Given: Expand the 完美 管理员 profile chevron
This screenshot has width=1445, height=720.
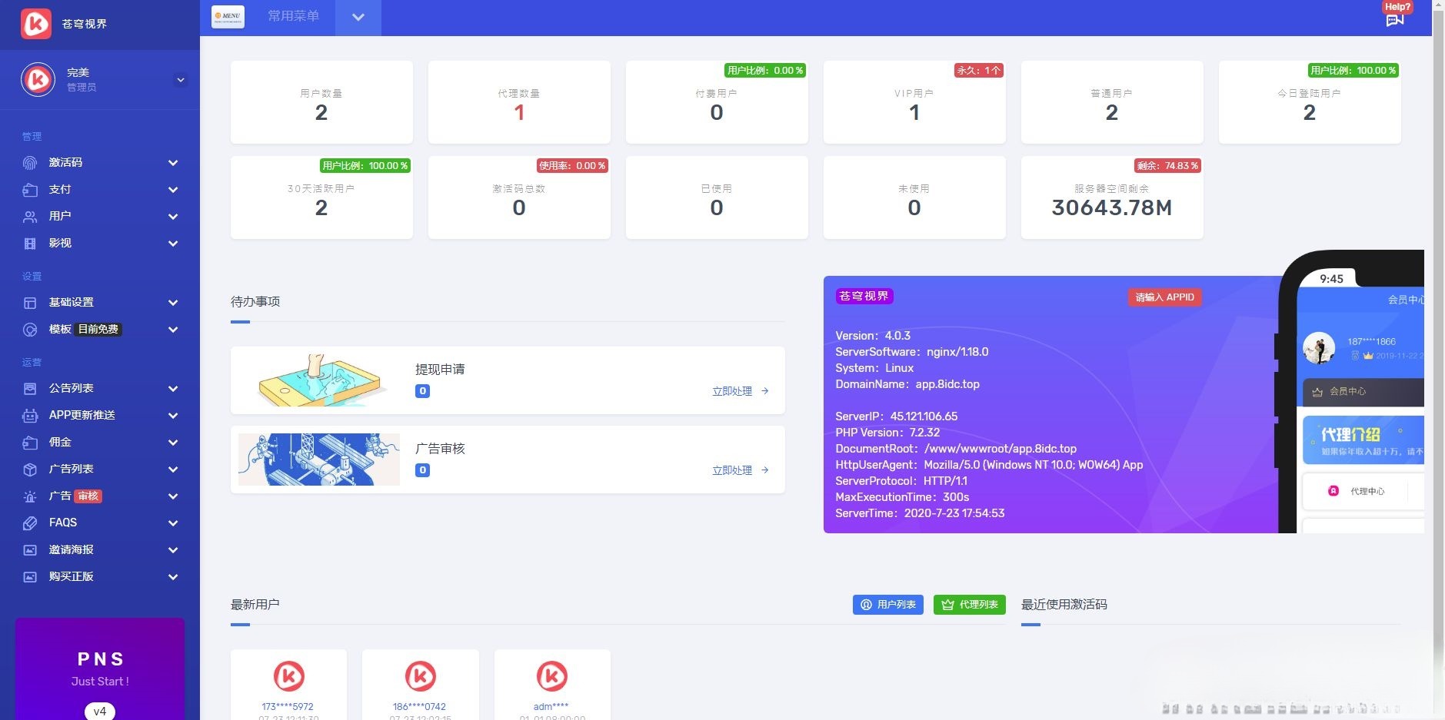Looking at the screenshot, I should tap(181, 80).
